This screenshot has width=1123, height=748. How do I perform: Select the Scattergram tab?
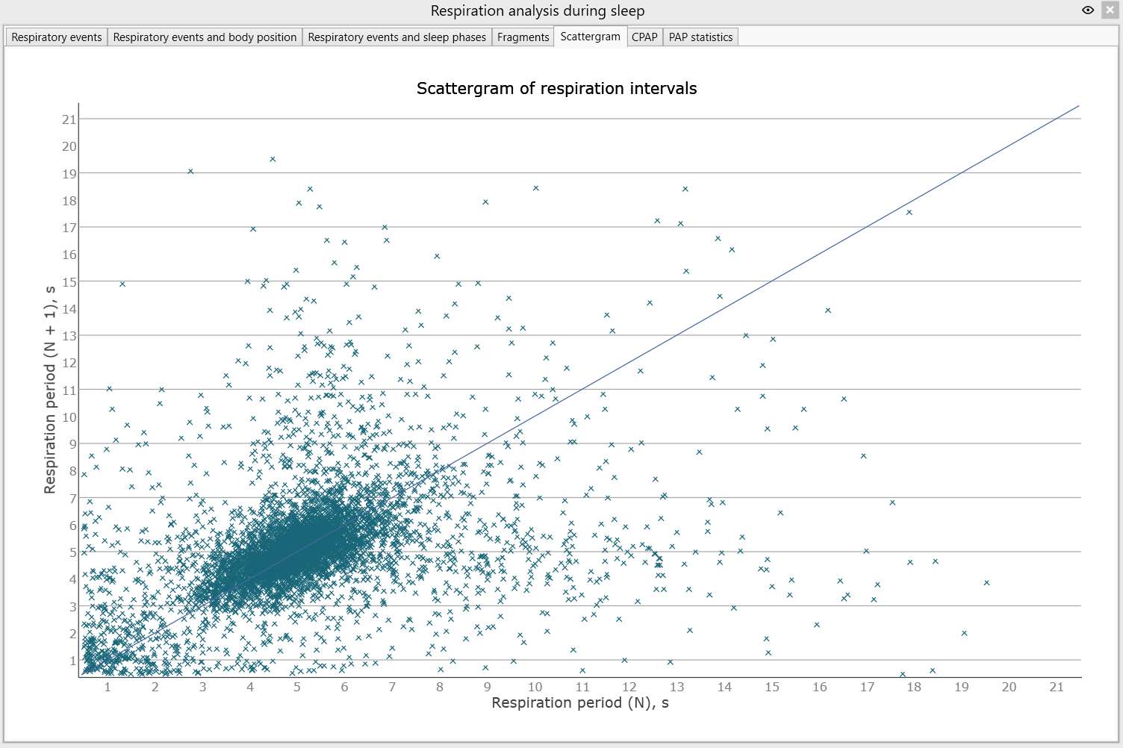(x=590, y=37)
